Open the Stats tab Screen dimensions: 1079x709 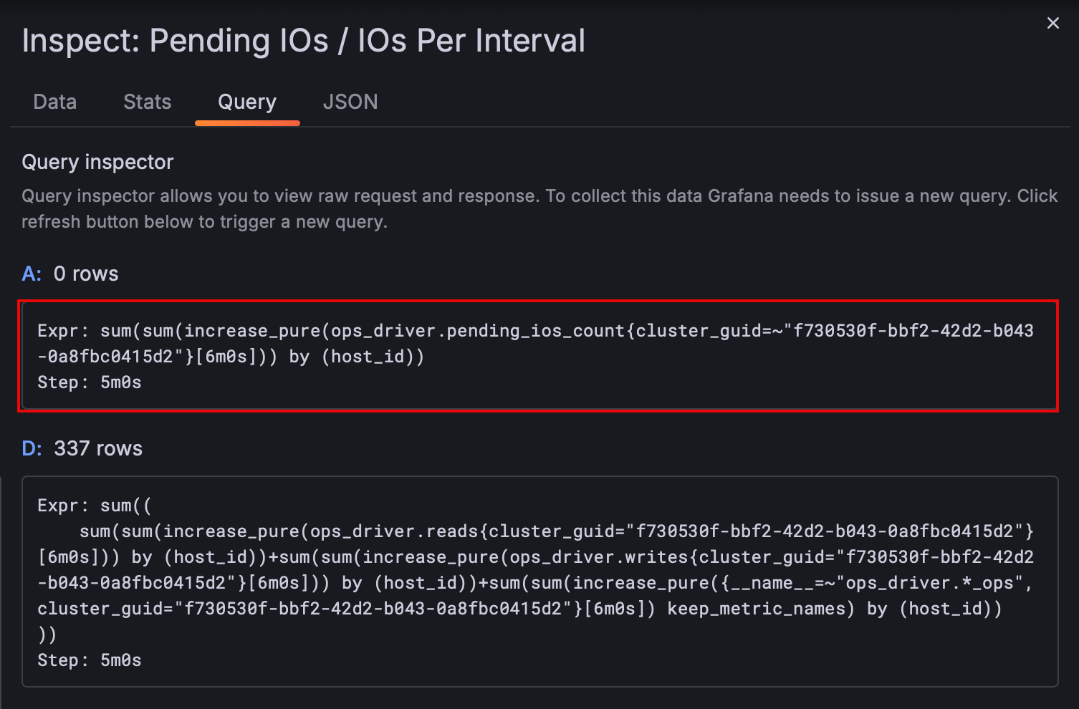pos(147,102)
